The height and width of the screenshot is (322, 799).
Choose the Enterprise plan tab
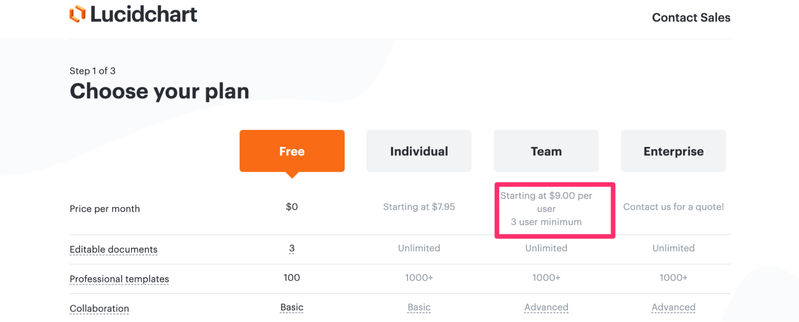pyautogui.click(x=673, y=151)
